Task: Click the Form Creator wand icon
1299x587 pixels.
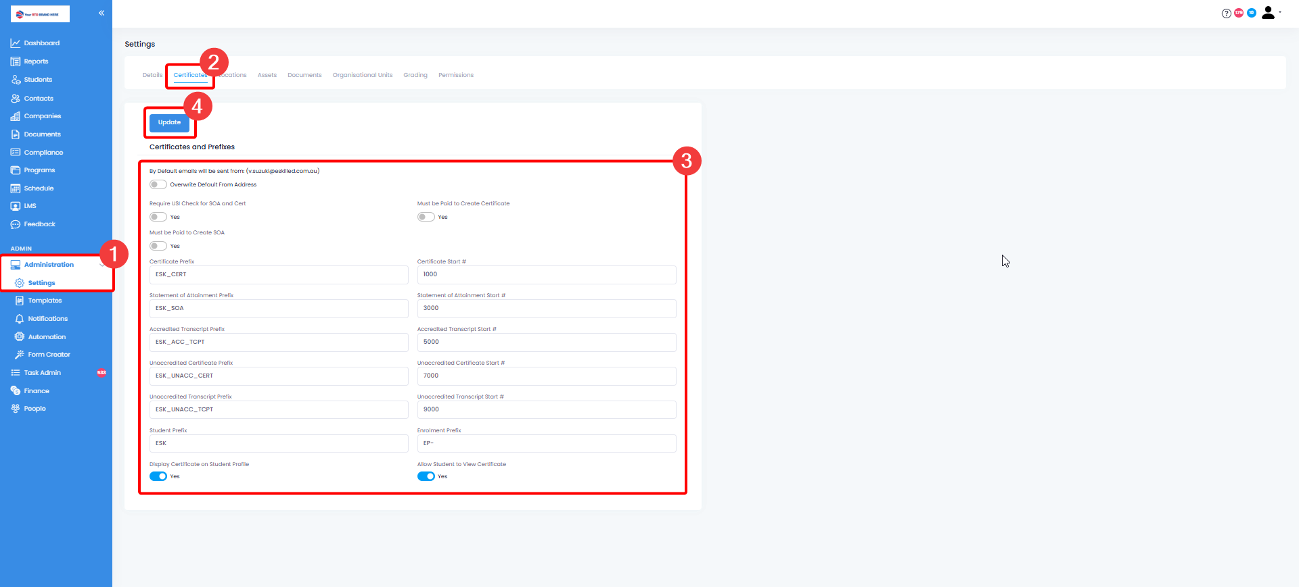Action: pyautogui.click(x=20, y=355)
